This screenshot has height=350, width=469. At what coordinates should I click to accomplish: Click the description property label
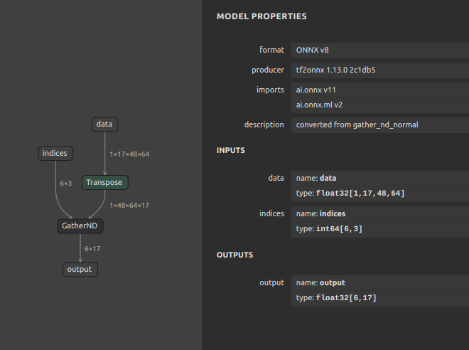[264, 125]
